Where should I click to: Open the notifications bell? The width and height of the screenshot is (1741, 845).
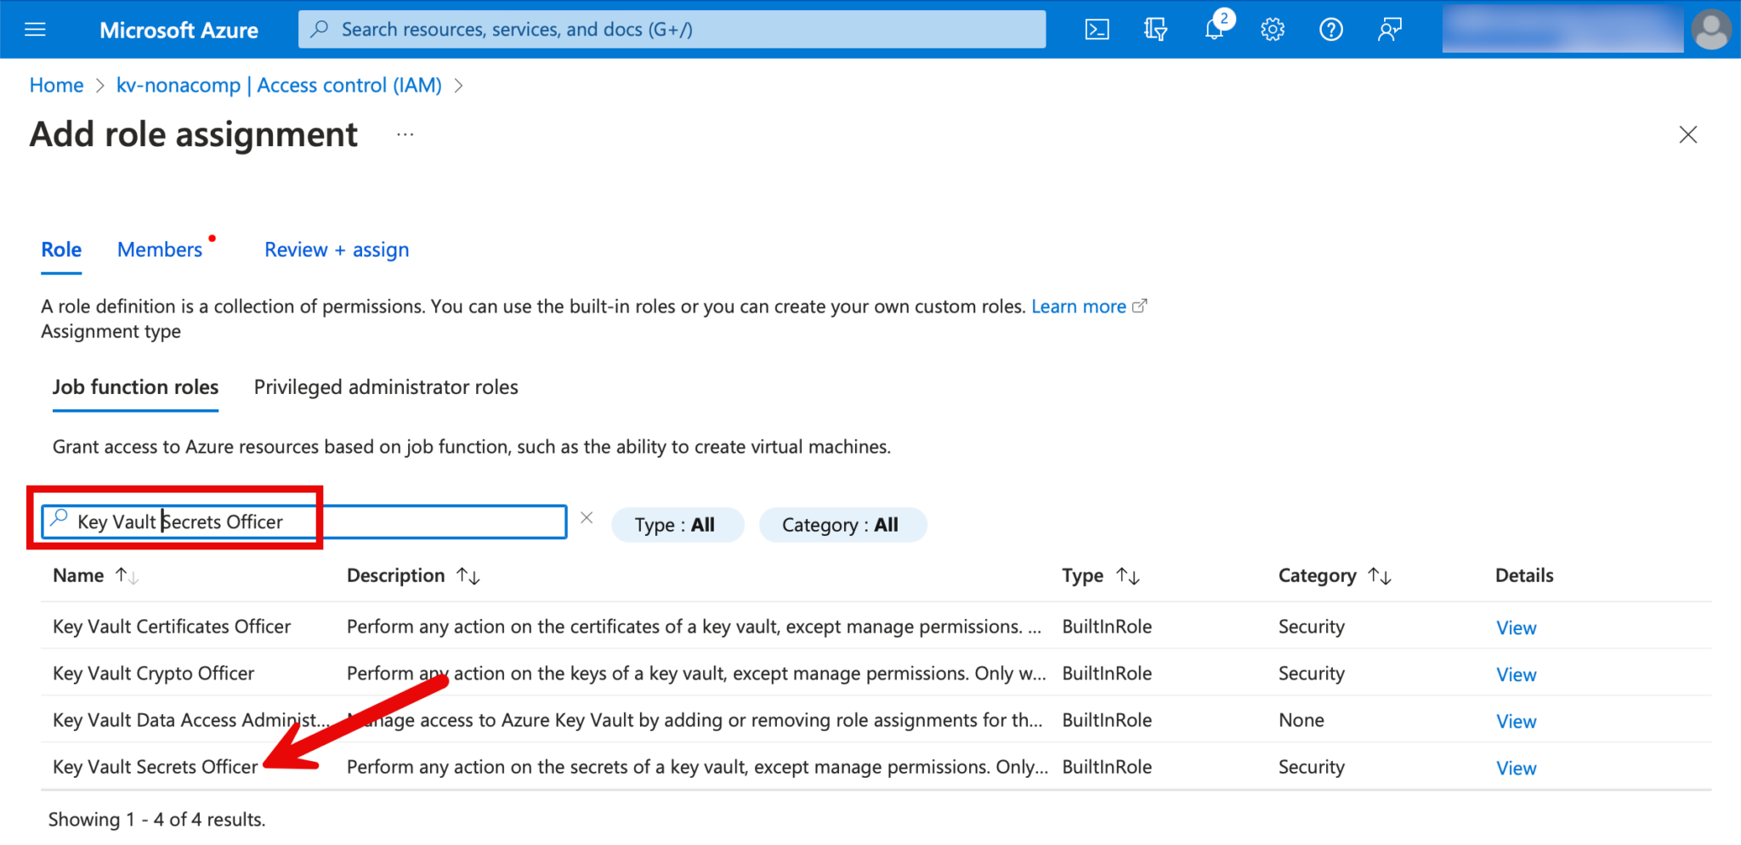(1214, 30)
